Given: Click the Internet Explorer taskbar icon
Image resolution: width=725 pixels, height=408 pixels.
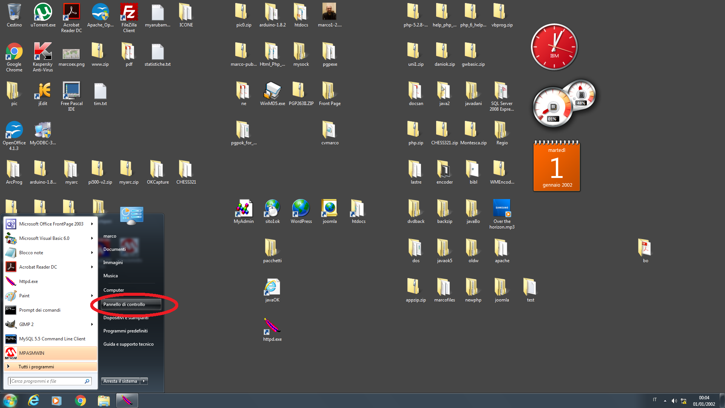Looking at the screenshot, I should coord(34,400).
